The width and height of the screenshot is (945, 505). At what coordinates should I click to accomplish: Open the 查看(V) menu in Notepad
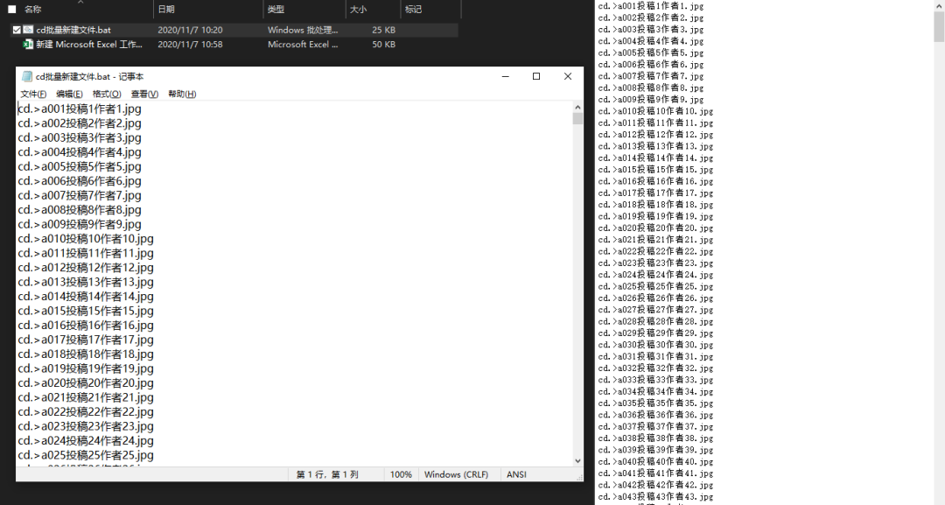[144, 94]
